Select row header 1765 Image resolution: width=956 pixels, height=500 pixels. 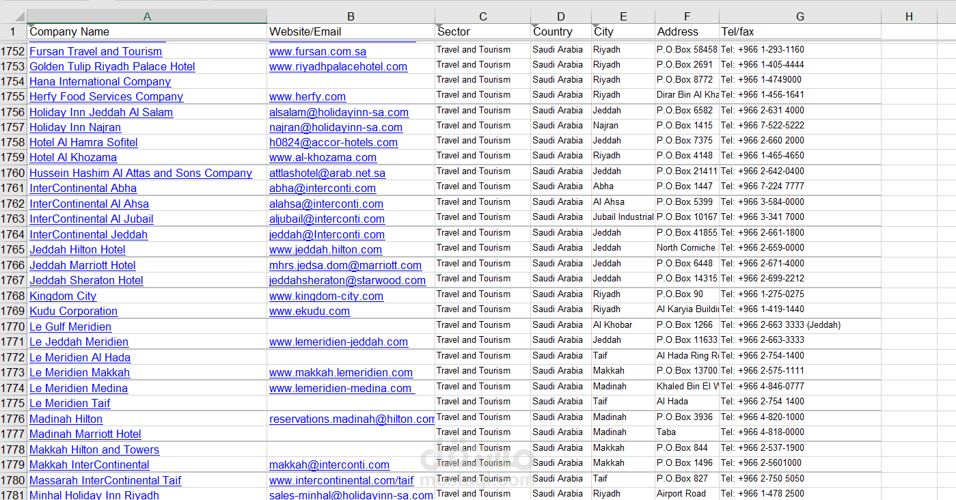click(x=13, y=250)
